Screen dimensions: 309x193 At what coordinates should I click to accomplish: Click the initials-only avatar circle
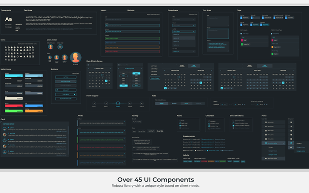click(x=60, y=47)
